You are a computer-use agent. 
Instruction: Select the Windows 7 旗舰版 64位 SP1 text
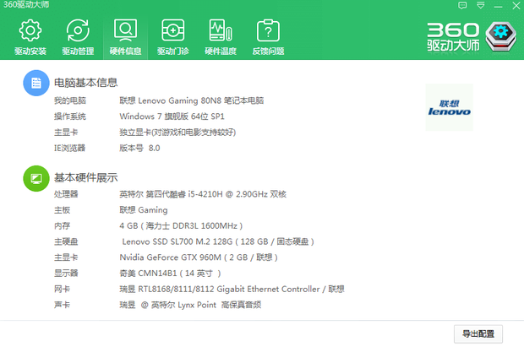tap(172, 116)
